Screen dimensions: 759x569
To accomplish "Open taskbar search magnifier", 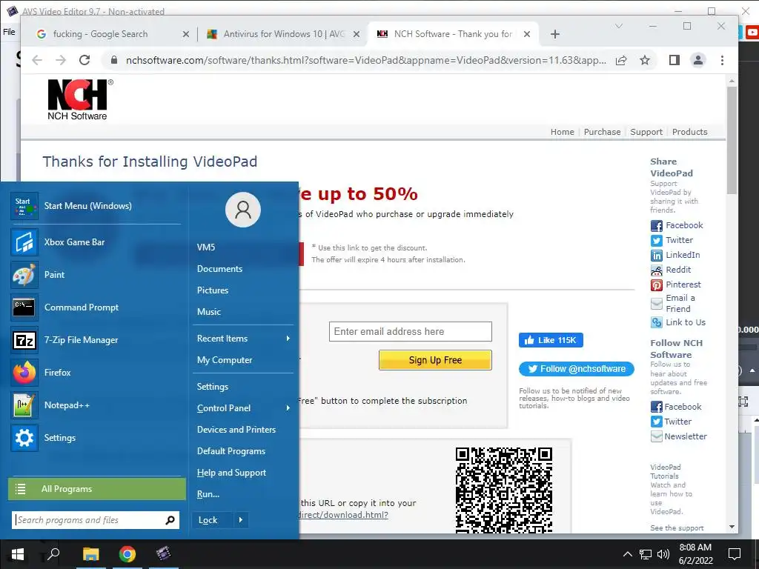I will (53, 554).
